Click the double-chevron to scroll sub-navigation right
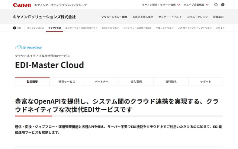238x149 pixels. pos(222,28)
